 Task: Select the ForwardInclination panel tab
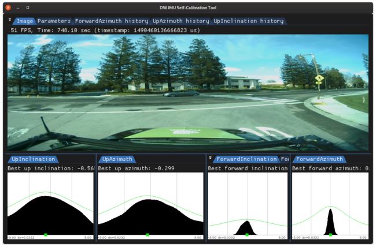click(248, 159)
